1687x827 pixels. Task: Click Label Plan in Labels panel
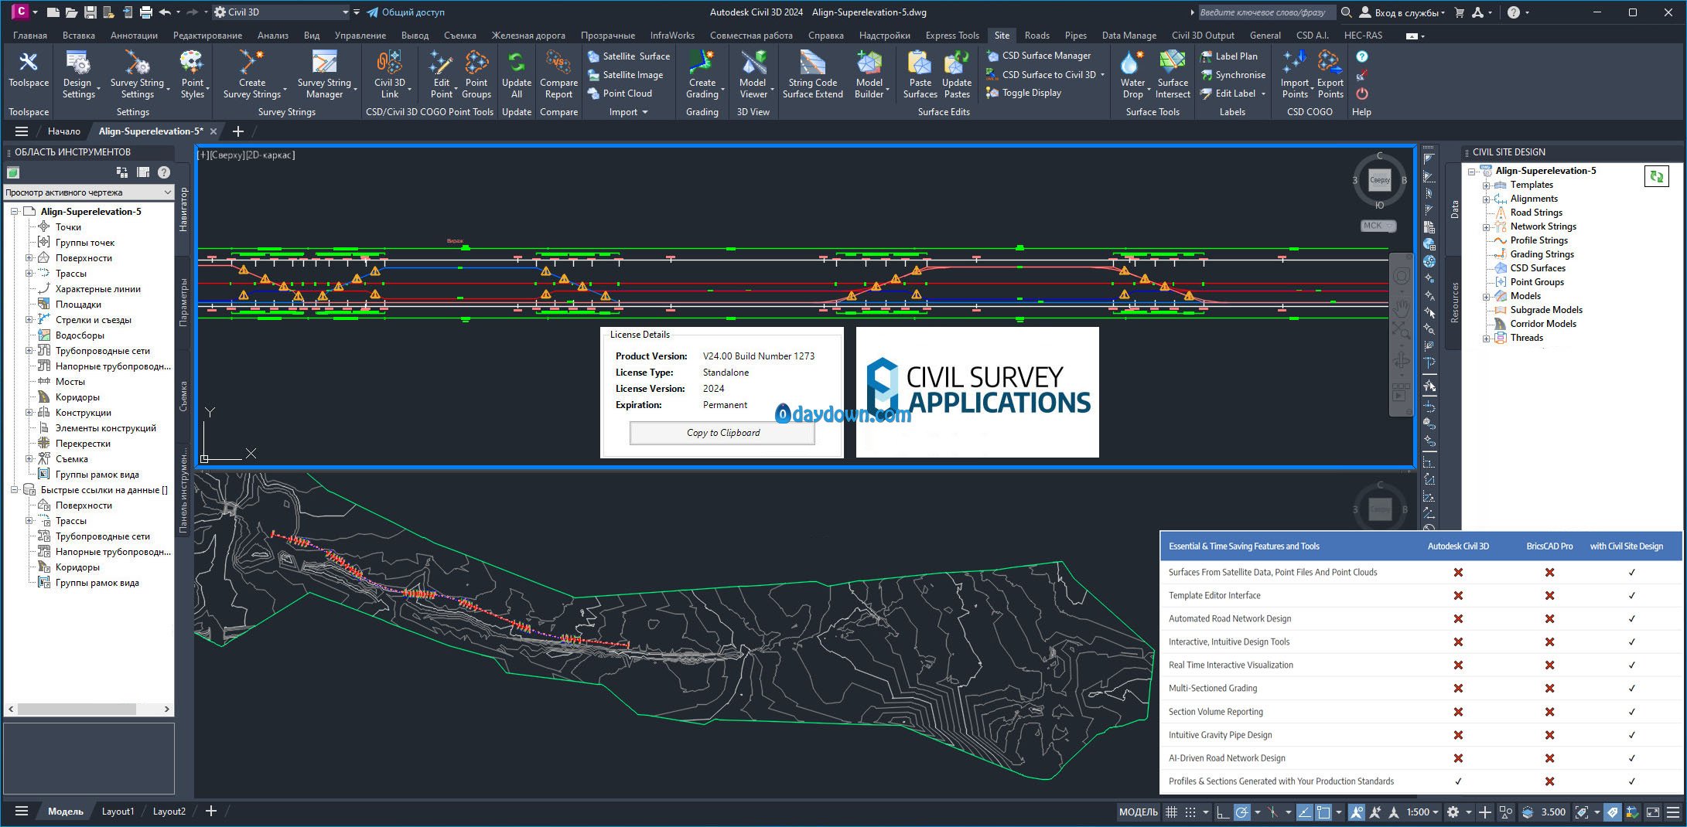(1228, 56)
